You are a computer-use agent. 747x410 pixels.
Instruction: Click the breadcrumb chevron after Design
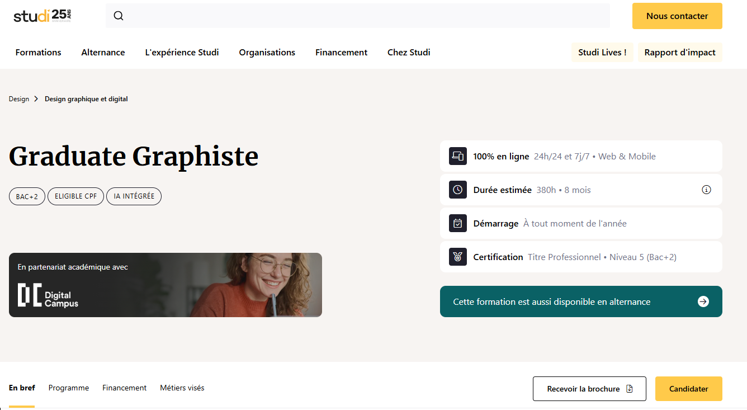coord(36,99)
